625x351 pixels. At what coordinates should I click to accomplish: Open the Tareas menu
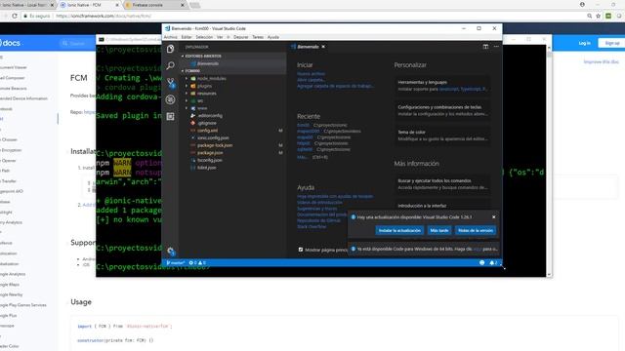pos(258,37)
